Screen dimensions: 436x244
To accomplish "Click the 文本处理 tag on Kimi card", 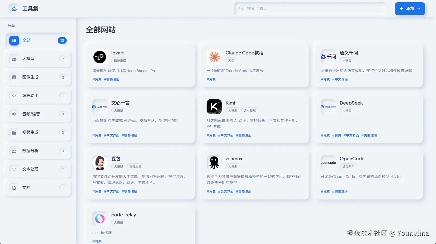I will point(250,110).
